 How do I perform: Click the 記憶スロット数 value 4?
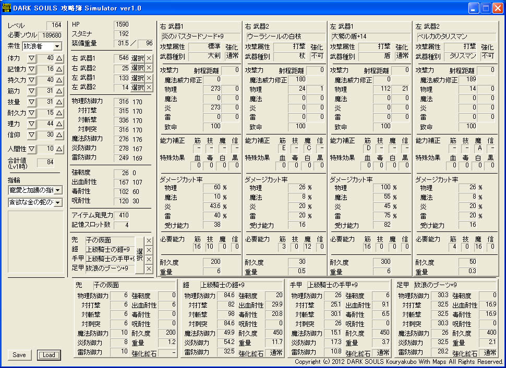click(122, 225)
